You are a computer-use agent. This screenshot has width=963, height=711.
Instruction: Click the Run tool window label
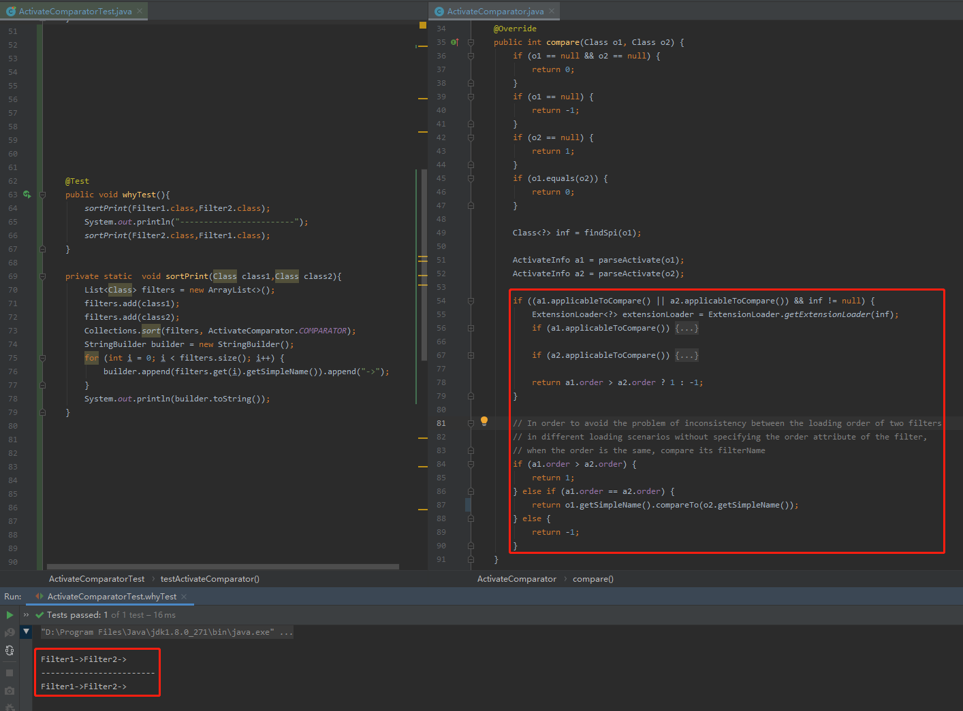[x=12, y=597]
